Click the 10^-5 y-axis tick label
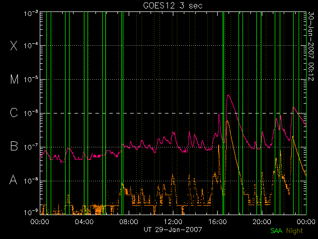318x239 pixels. click(x=31, y=79)
